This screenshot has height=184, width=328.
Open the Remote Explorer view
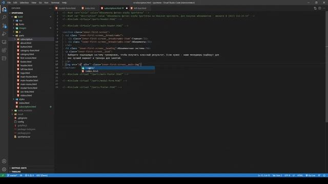(4, 42)
